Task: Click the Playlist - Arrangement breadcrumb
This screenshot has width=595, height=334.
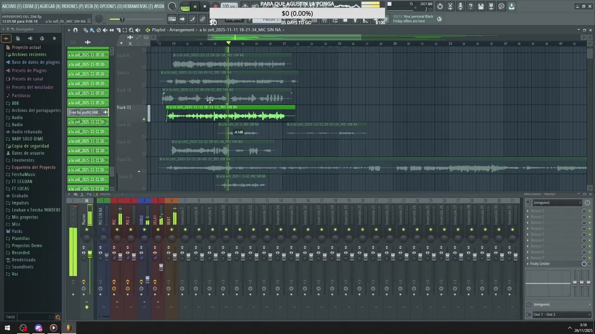Action: click(173, 30)
